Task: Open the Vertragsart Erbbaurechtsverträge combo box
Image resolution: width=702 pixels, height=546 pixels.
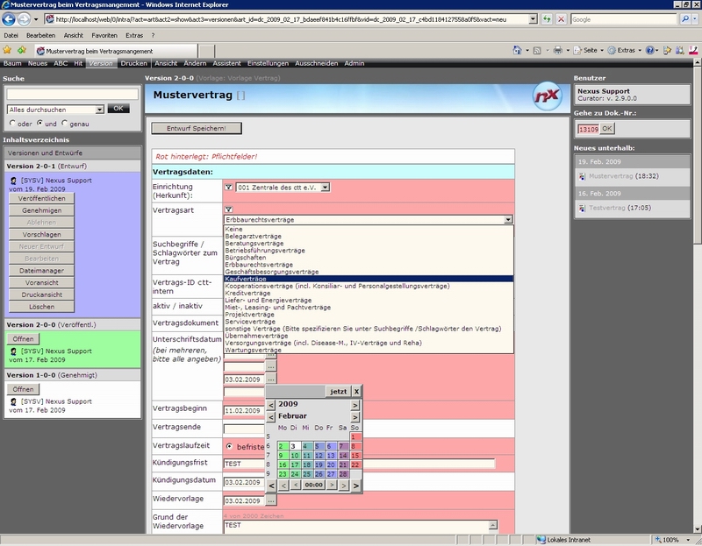Action: tap(368, 220)
